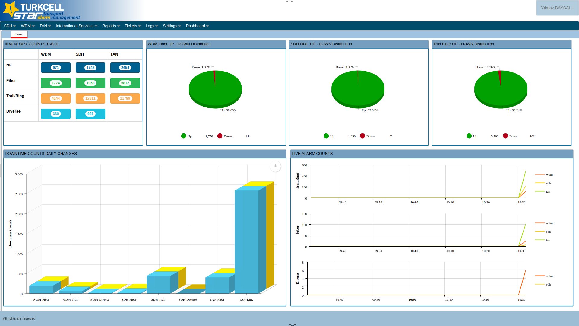Viewport: 579px width, 326px height.
Task: Click the download icon on downtime chart
Action: [275, 166]
